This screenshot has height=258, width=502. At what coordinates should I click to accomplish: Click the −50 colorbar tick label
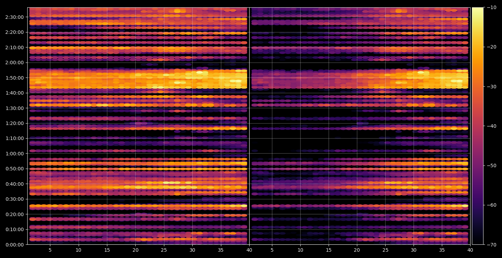(x=491, y=165)
